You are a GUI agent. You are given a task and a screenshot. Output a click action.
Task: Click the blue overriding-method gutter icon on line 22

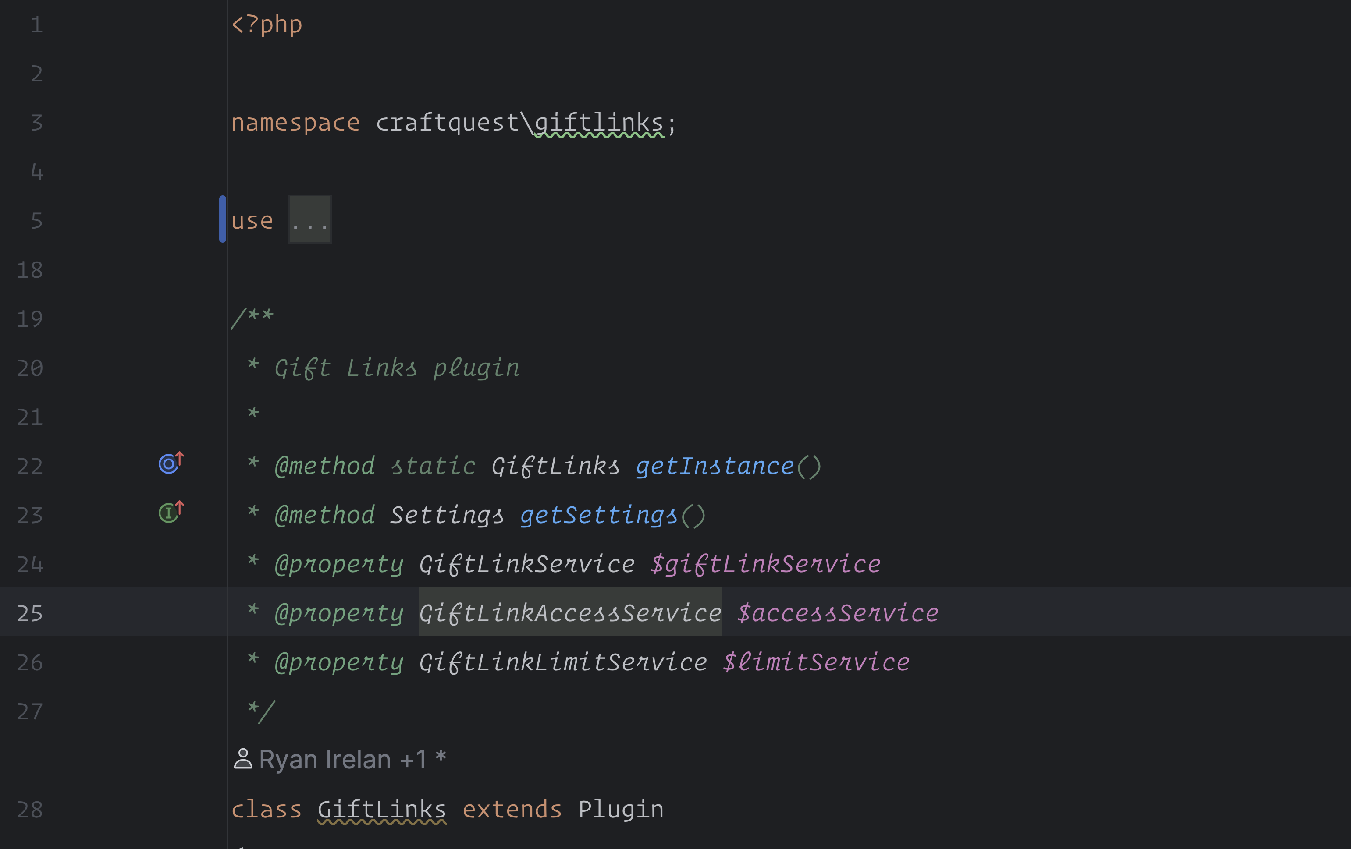[x=168, y=463]
